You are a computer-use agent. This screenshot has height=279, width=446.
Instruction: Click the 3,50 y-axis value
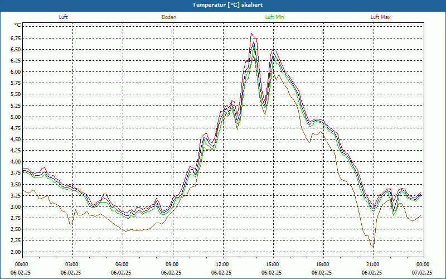16,185
